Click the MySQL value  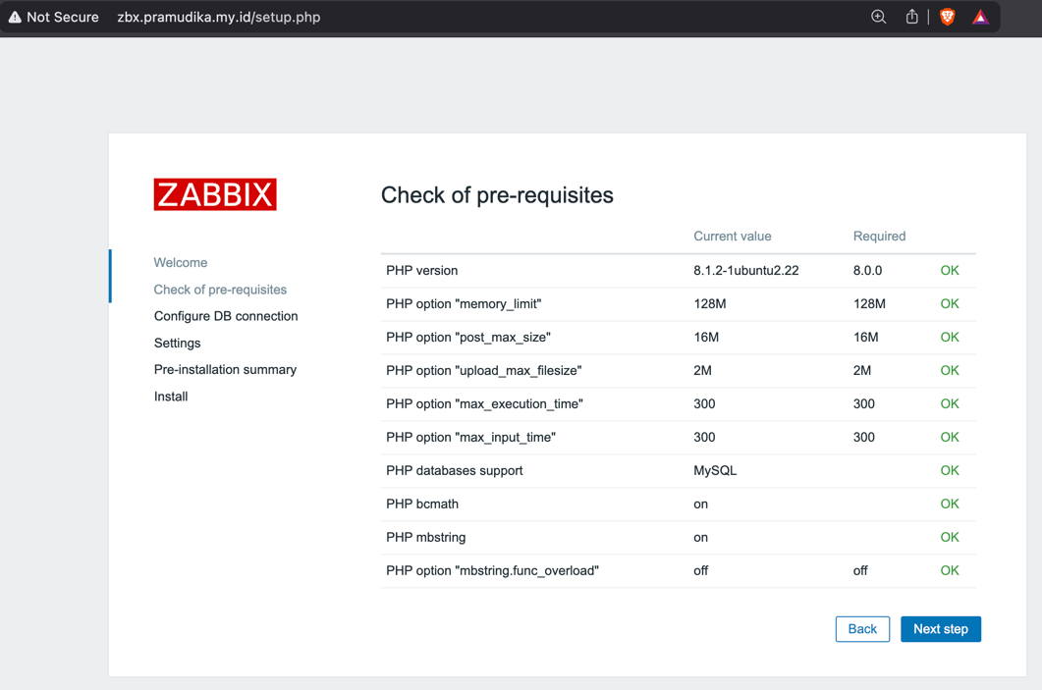coord(715,470)
